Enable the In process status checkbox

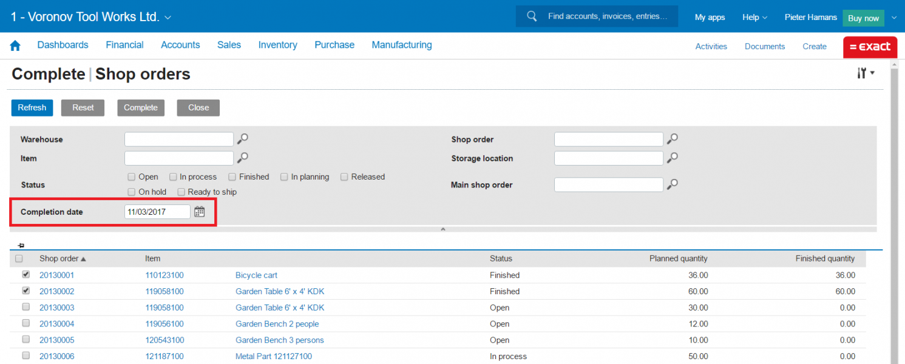coord(173,177)
